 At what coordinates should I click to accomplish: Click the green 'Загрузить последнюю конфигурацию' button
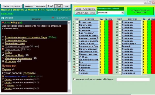(140, 11)
